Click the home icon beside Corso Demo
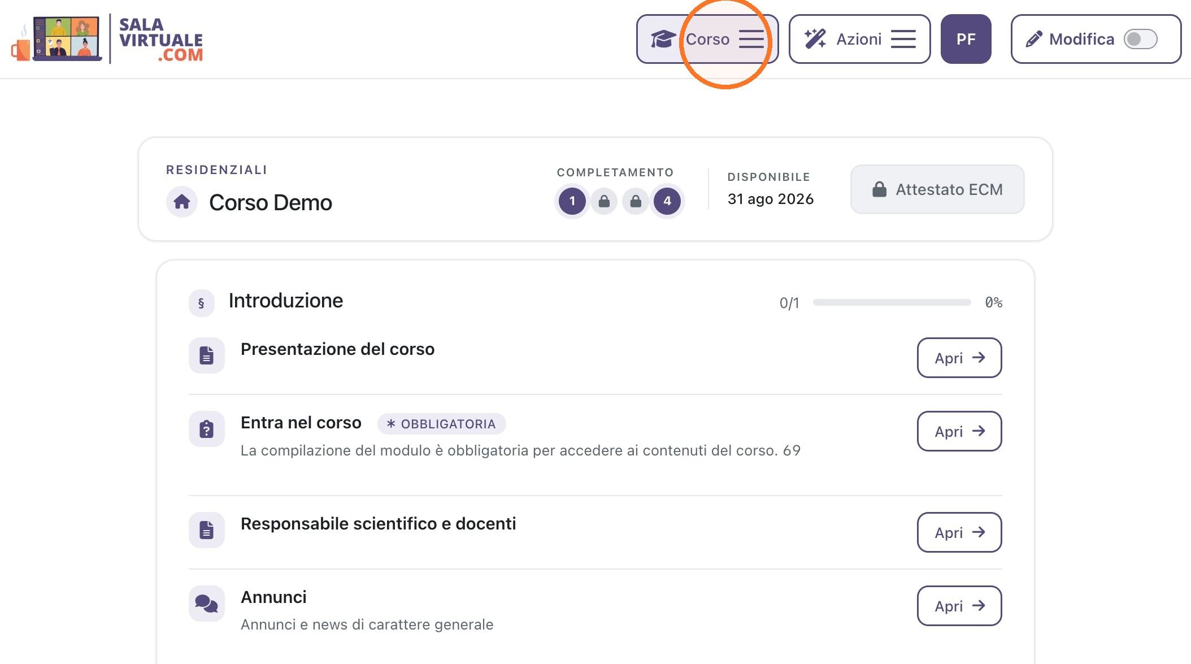Viewport: 1191px width, 664px height. [x=182, y=202]
